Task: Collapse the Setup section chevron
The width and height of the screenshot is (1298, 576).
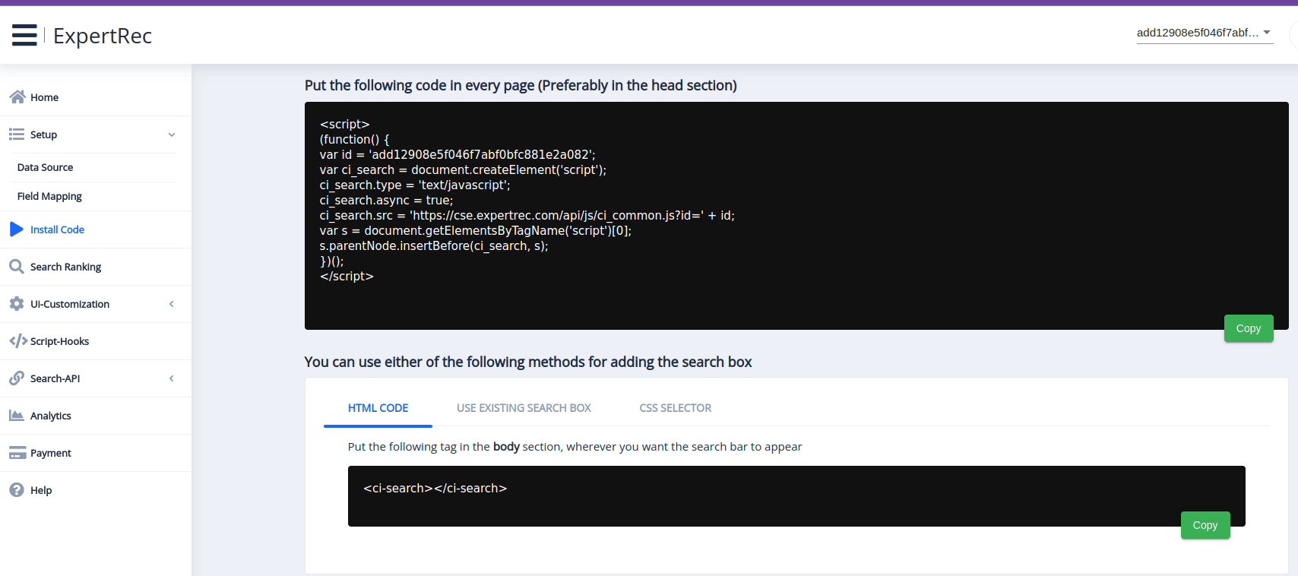Action: coord(172,135)
